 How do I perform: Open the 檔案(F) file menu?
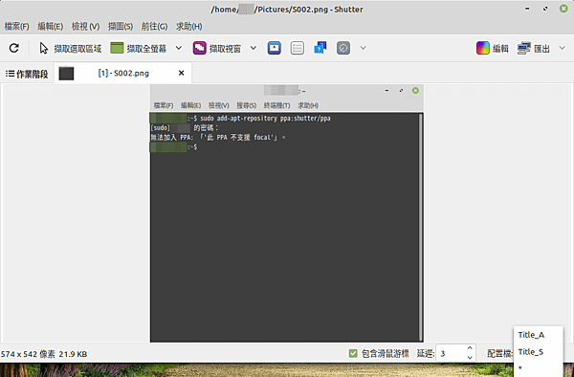click(x=16, y=27)
